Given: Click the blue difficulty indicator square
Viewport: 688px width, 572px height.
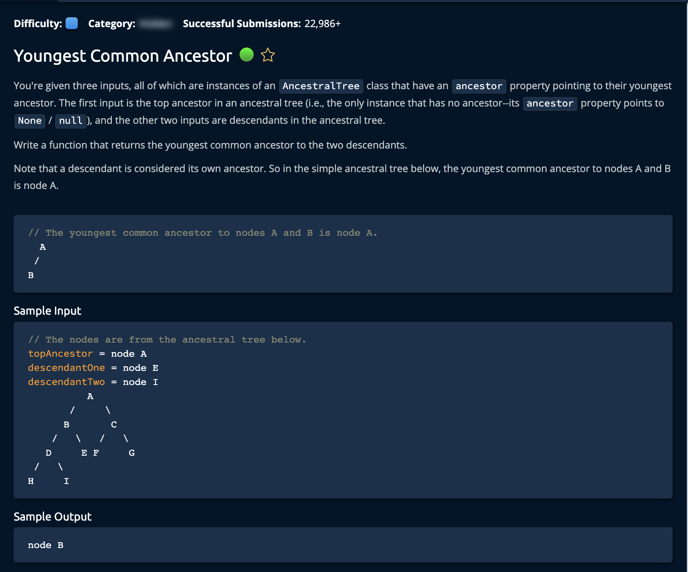Looking at the screenshot, I should (71, 23).
